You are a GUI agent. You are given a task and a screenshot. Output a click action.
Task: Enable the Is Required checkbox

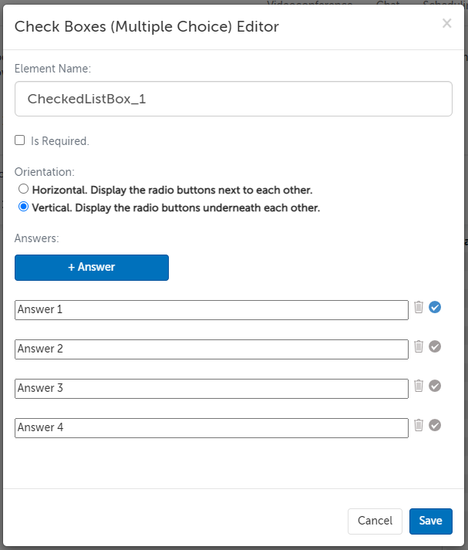(x=20, y=140)
